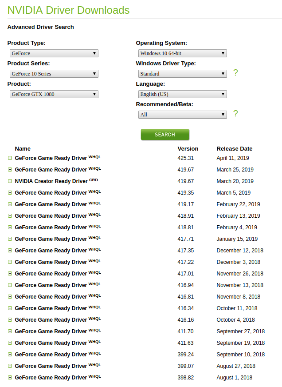The width and height of the screenshot is (282, 387).
Task: Expand driver row version 416.34
Action: 10,308
